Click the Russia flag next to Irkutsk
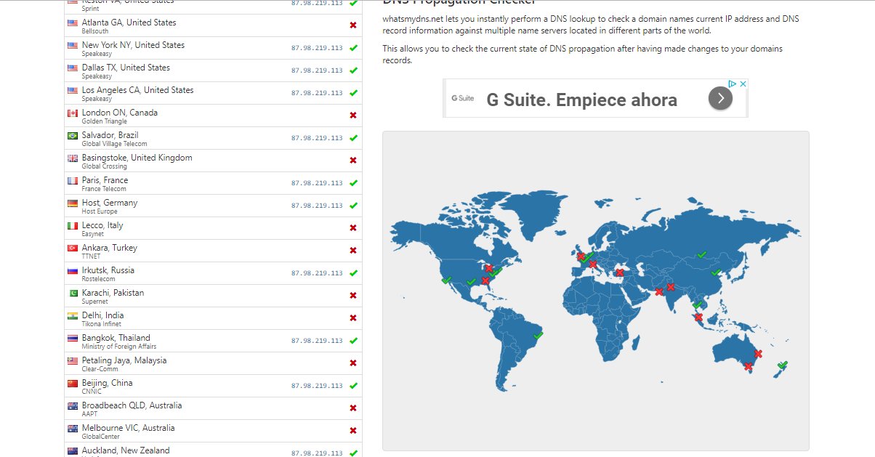The height and width of the screenshot is (457, 875). coord(73,271)
